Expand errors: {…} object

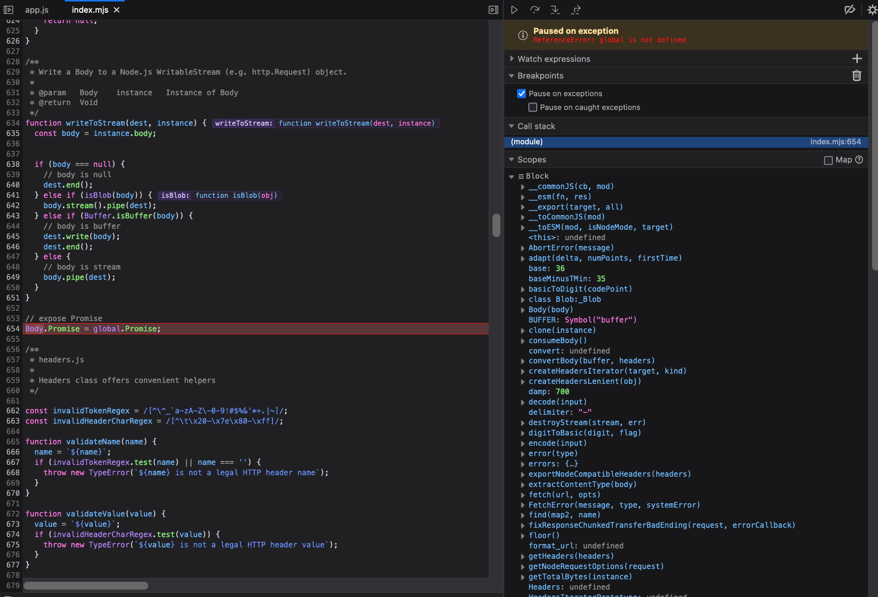522,464
